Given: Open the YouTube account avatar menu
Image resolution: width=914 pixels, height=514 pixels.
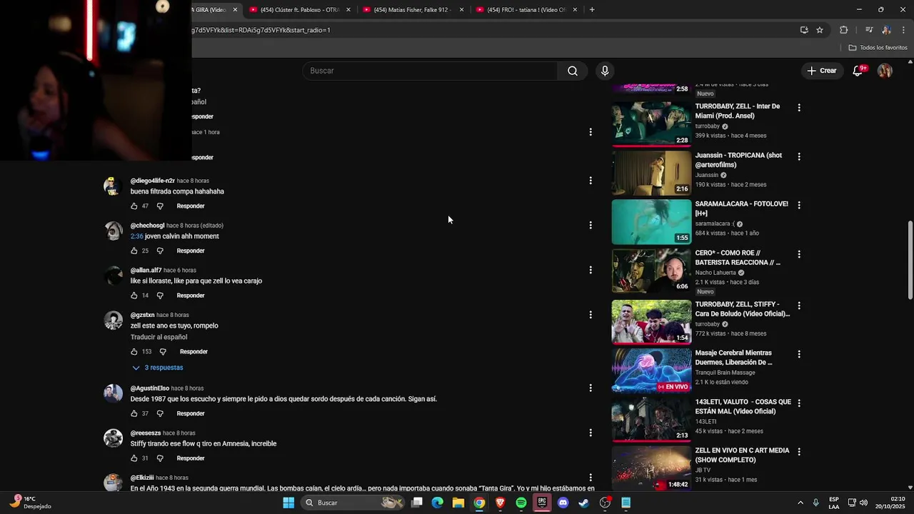Looking at the screenshot, I should (885, 71).
